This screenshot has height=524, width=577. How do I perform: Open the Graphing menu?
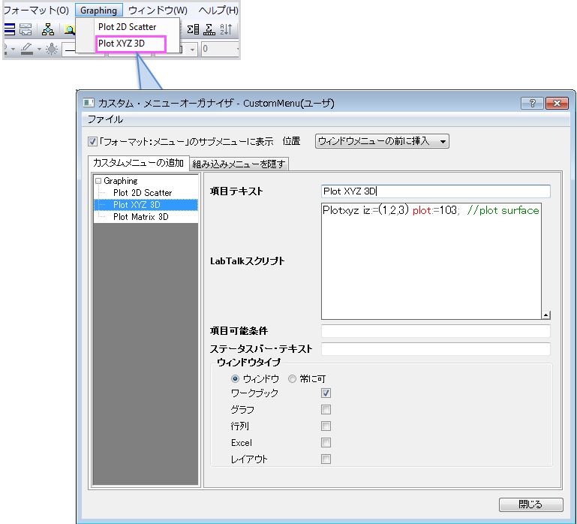pyautogui.click(x=98, y=11)
